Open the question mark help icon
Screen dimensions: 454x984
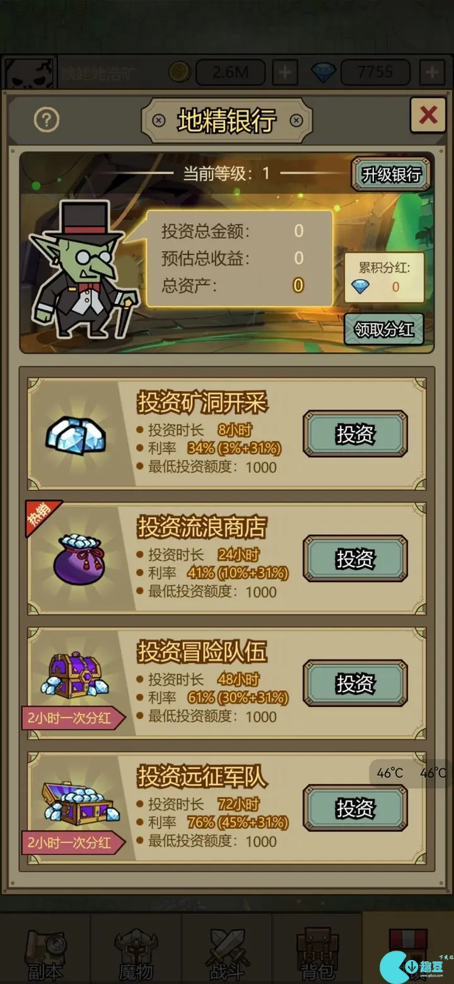(x=47, y=119)
